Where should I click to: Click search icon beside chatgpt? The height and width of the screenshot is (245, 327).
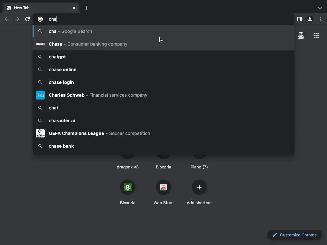40,57
